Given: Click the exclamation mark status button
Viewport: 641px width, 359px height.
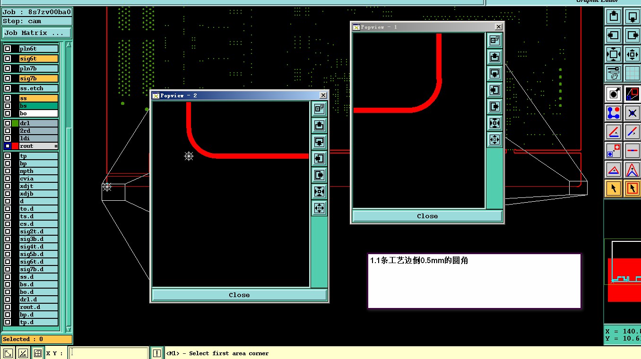Looking at the screenshot, I should 157,353.
